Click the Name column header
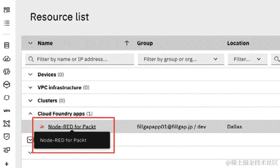The height and width of the screenshot is (168, 280). tap(45, 43)
